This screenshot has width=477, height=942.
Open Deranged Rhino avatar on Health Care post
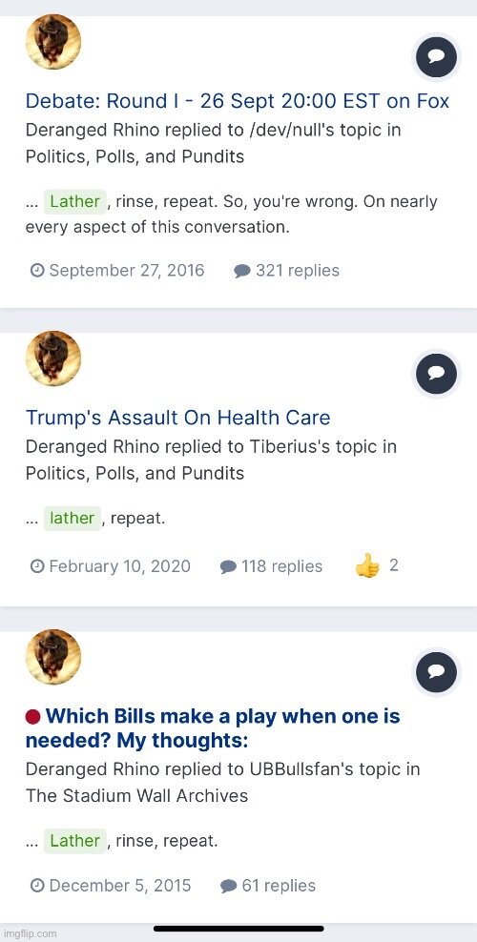52,358
